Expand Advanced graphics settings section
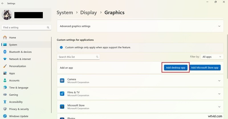228x119 pixels. [x=219, y=26]
